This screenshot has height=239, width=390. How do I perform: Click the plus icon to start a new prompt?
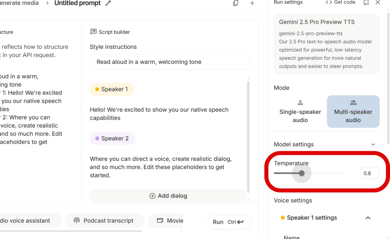click(x=252, y=3)
